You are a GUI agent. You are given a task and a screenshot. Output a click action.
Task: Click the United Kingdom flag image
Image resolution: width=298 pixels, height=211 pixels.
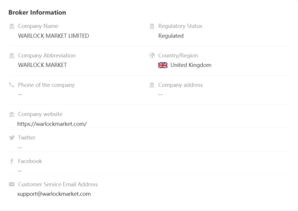[x=162, y=65]
